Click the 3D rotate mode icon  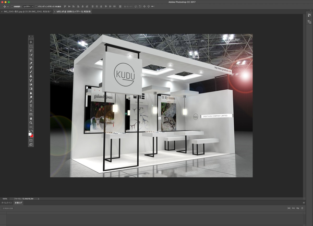click(136, 6)
